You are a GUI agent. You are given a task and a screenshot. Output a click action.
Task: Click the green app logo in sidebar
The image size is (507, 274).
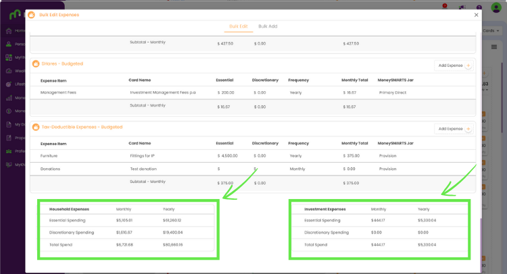(15, 15)
